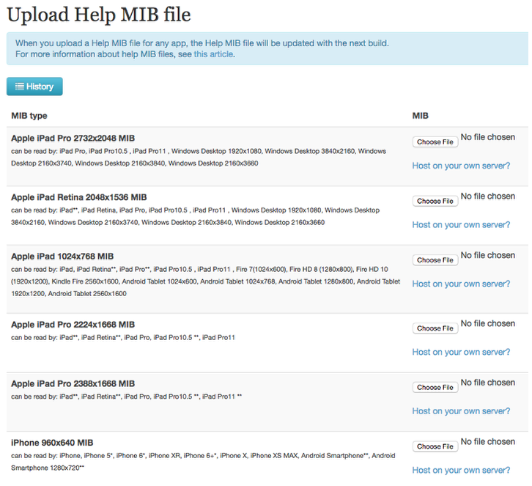Screen dimensions: 532x486
Task: Click the 'Apple iPad Pro 2388x1668 MIB' title
Action: point(73,383)
